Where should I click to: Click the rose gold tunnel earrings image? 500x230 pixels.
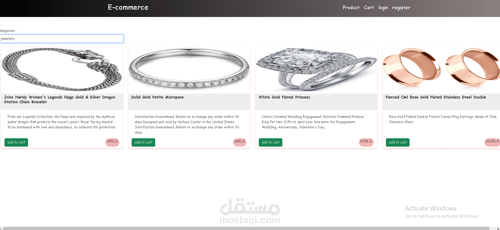pos(441,70)
